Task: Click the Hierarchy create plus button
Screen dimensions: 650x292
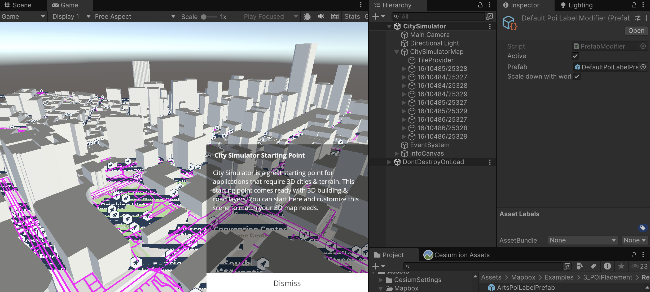Action: click(x=376, y=17)
